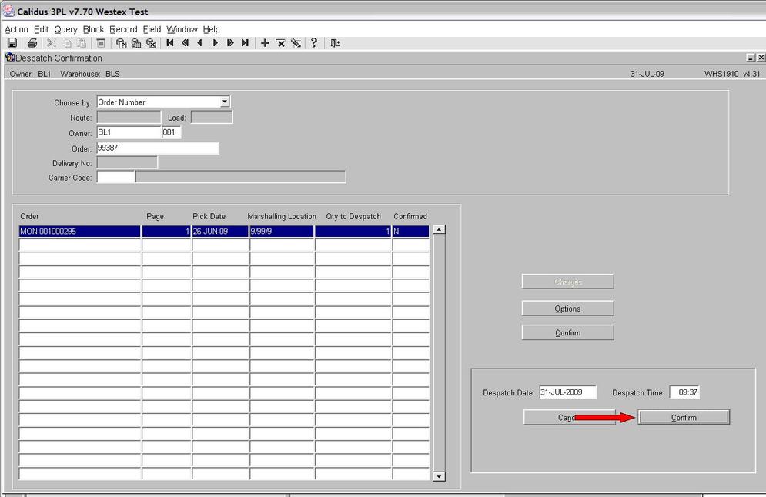Open the Query menu
The width and height of the screenshot is (766, 497).
[x=65, y=29]
